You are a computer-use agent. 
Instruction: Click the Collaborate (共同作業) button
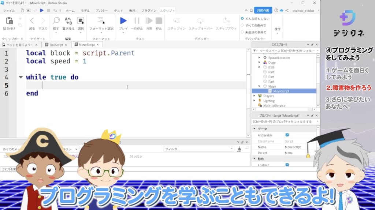(x=263, y=11)
